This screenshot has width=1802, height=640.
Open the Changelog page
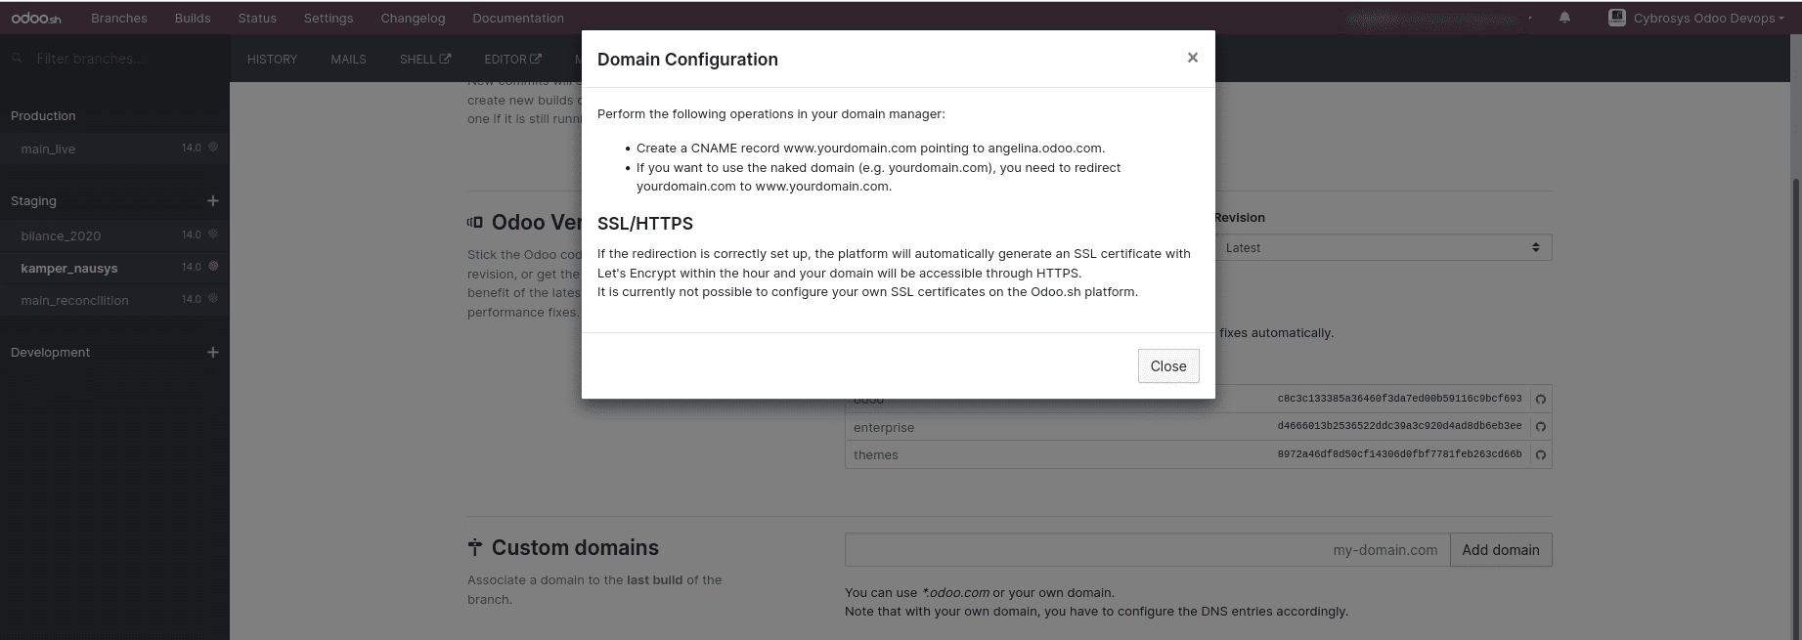[x=413, y=18]
